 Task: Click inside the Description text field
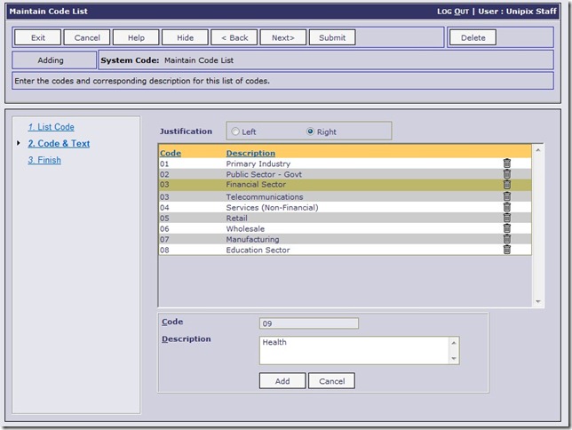click(354, 349)
